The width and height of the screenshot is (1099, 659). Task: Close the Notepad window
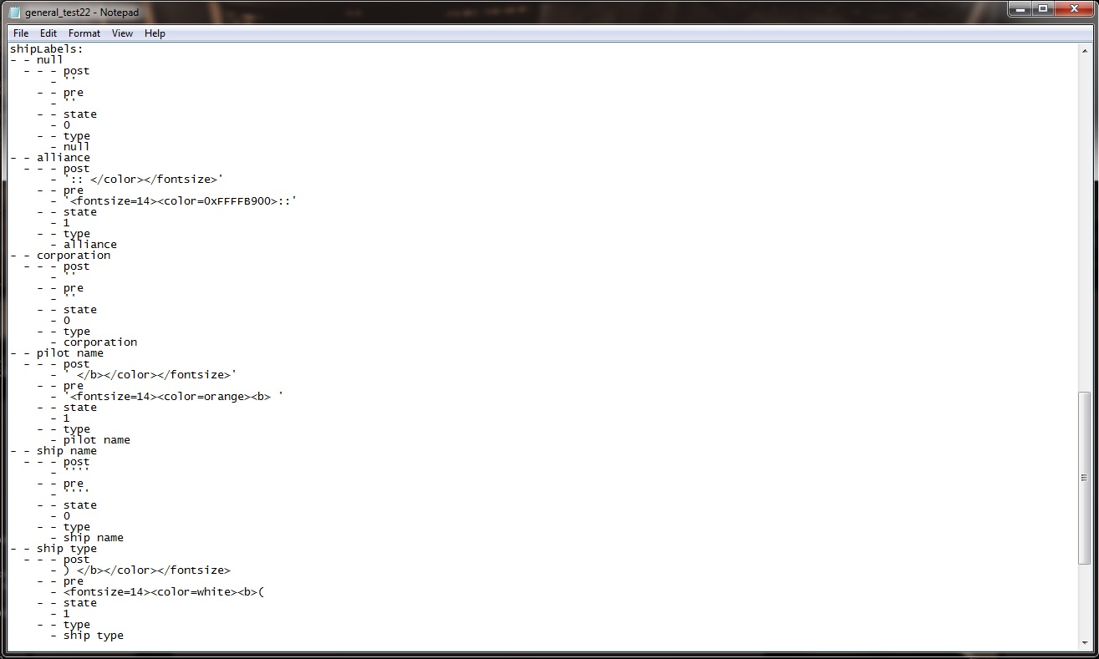click(1073, 10)
